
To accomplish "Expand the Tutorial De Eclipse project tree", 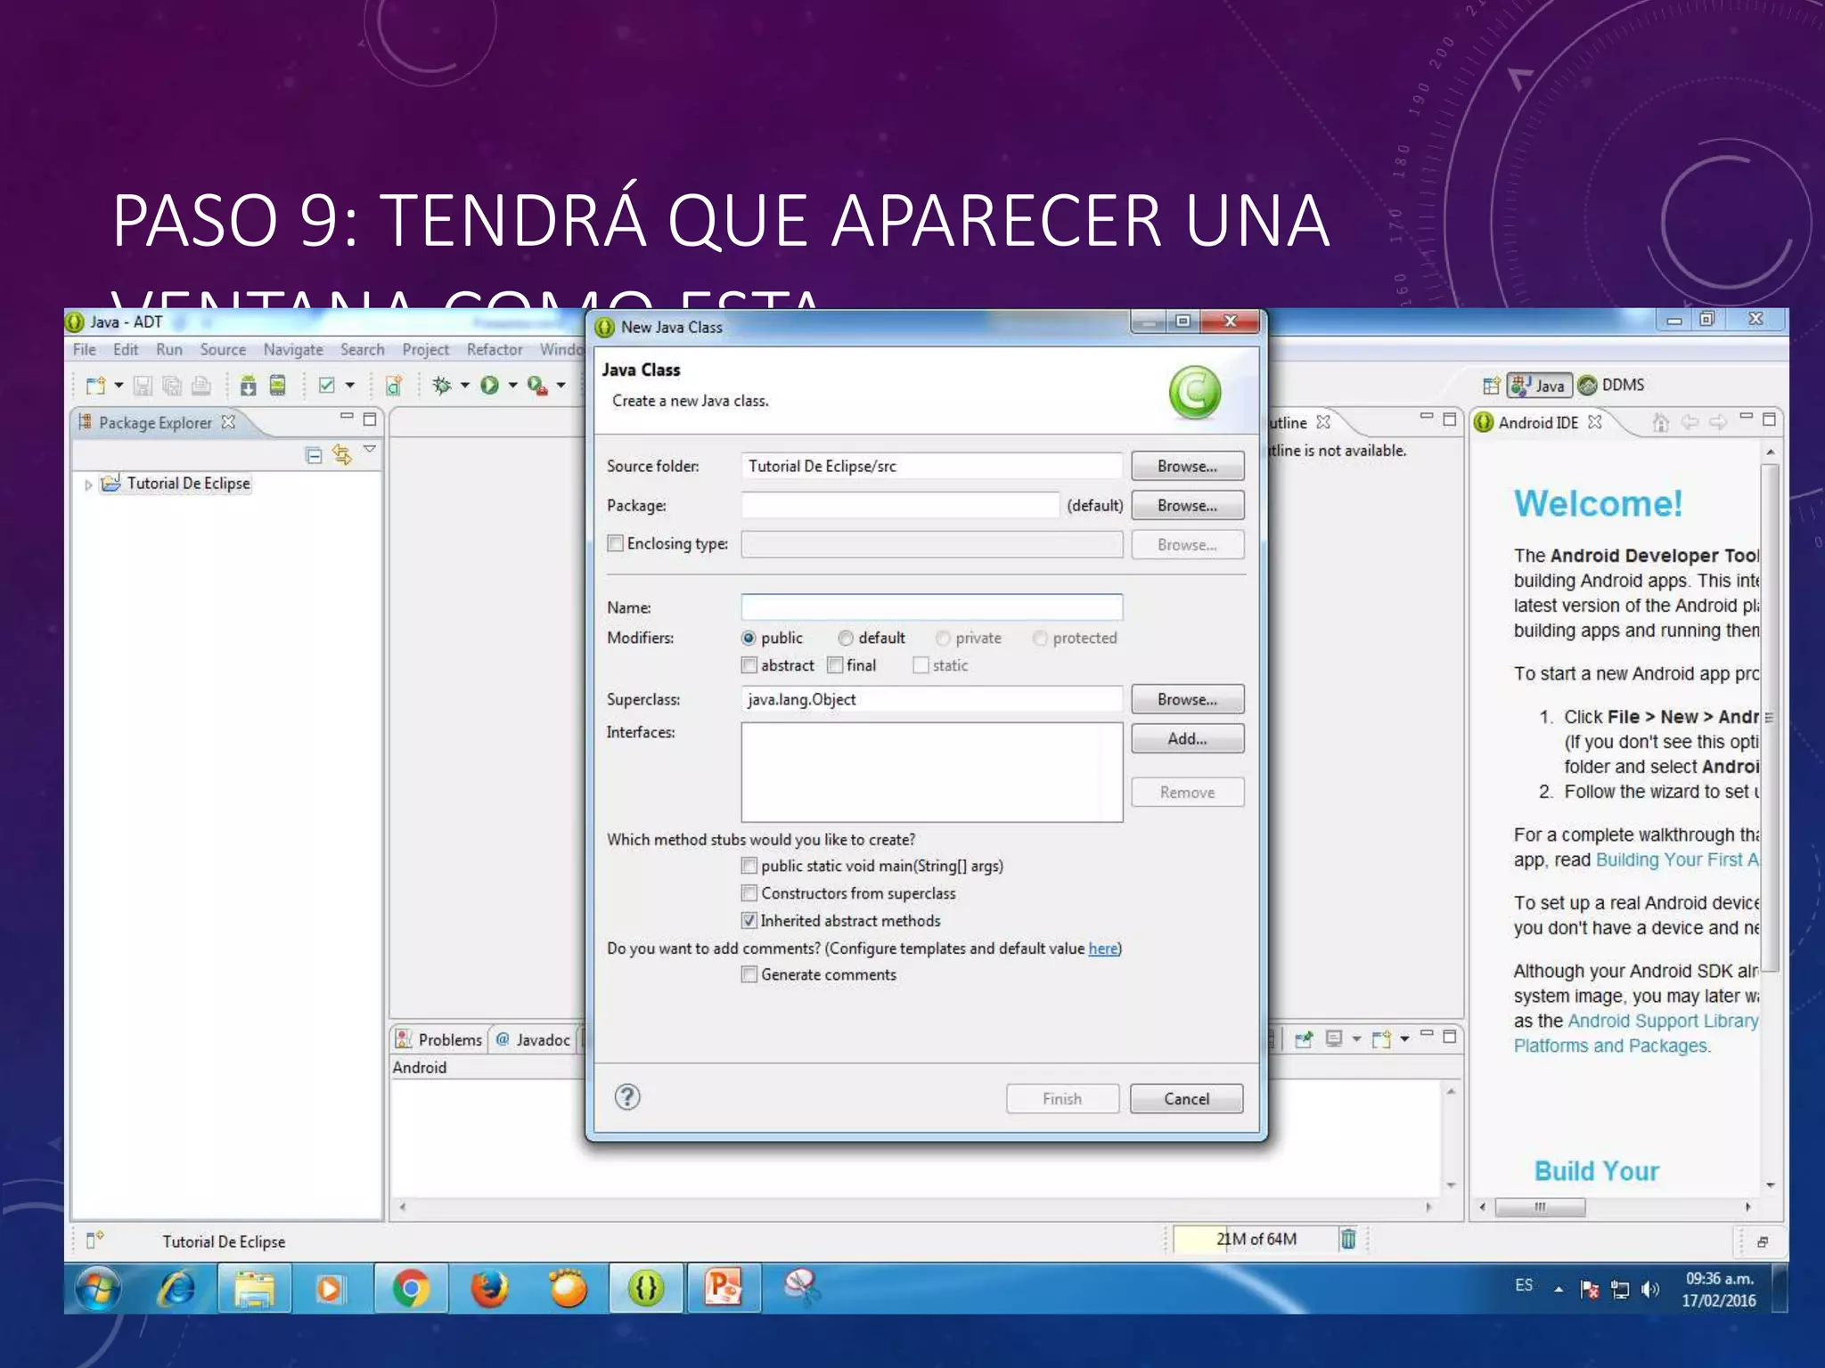I will click(x=88, y=484).
